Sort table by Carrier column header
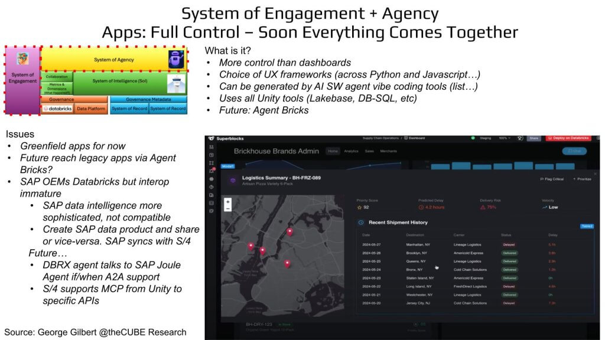Viewport: 605px width, 340px height. click(x=458, y=235)
